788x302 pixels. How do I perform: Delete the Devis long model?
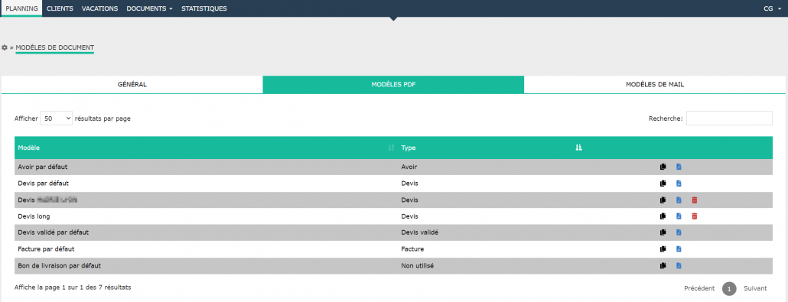[x=695, y=216]
